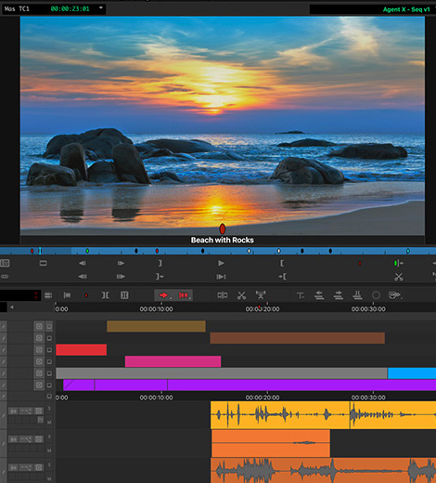Click the split-rectangle icon left of timeline scissors
This screenshot has width=436, height=483.
click(x=222, y=295)
